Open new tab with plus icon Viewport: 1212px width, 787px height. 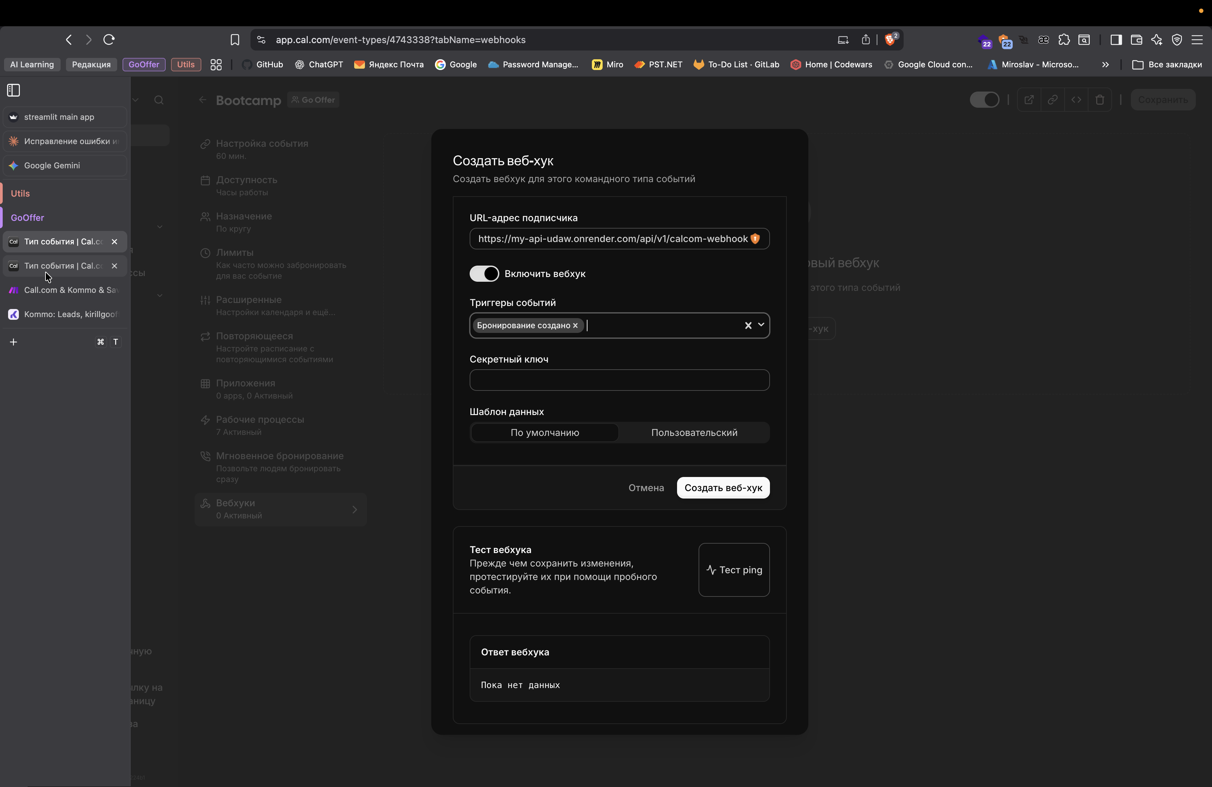pos(14,342)
